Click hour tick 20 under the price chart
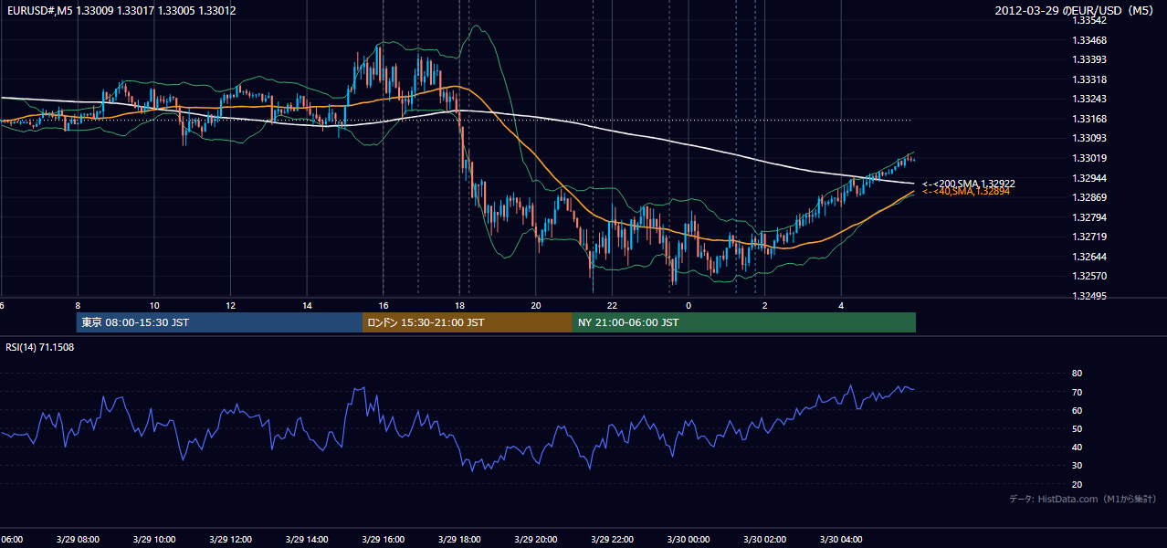The image size is (1167, 548). pos(536,305)
